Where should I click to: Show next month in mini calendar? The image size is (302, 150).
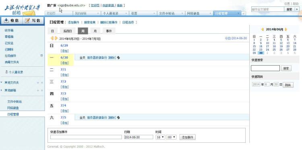[x=286, y=29]
